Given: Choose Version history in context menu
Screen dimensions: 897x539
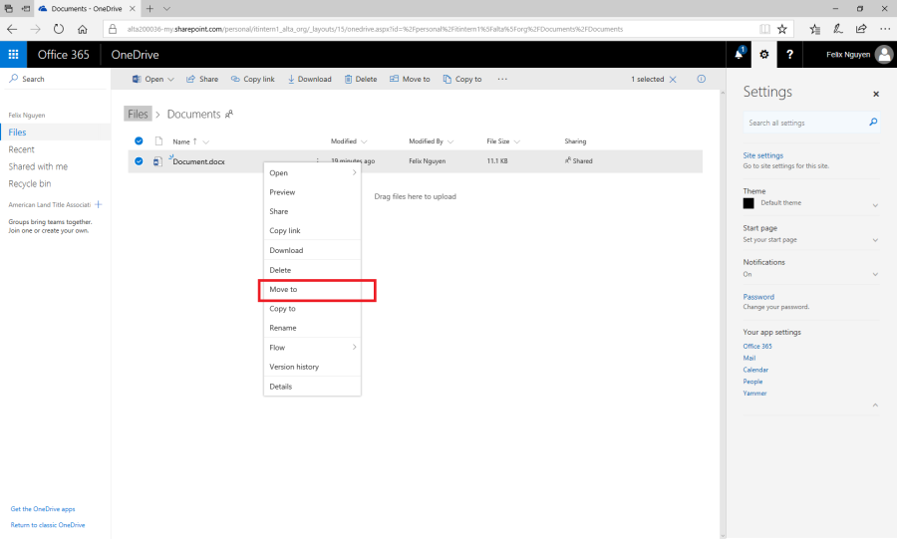Looking at the screenshot, I should 312,367.
